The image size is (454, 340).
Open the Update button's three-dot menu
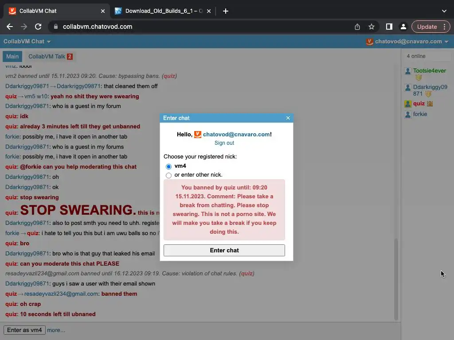coord(444,27)
